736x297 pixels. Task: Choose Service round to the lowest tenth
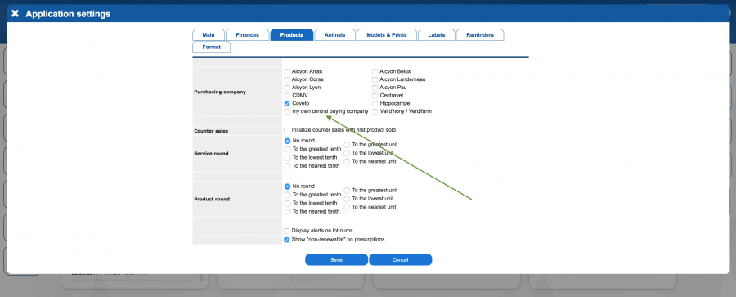point(287,158)
